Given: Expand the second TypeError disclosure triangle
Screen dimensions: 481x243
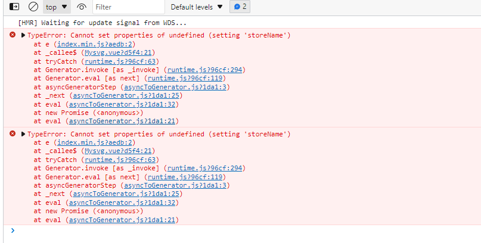Looking at the screenshot, I should coord(23,134).
